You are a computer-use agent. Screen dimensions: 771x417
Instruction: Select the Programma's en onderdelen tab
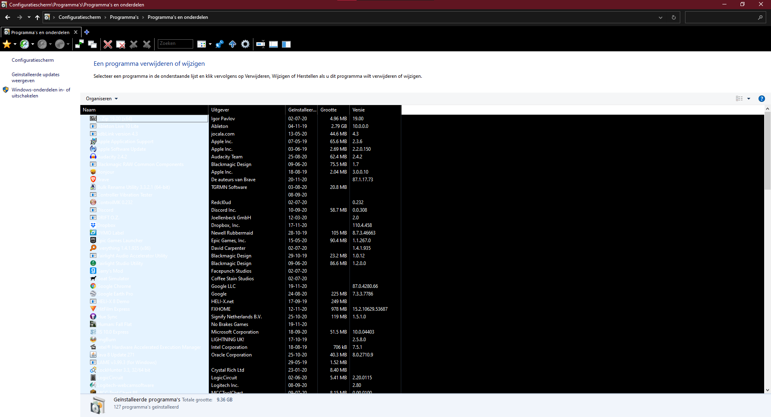pyautogui.click(x=40, y=32)
